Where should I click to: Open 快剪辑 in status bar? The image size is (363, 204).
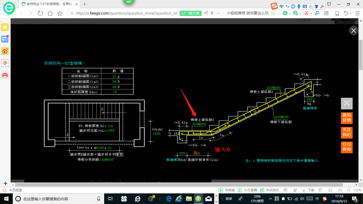pos(227,190)
